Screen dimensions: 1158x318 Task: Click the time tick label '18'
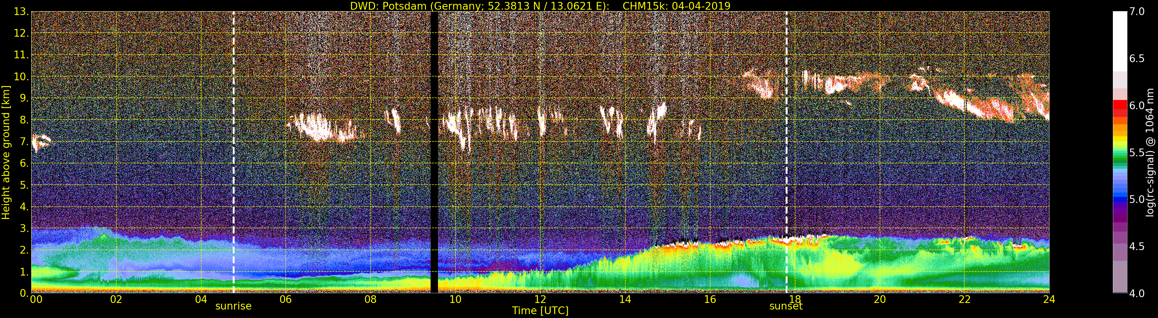point(795,299)
